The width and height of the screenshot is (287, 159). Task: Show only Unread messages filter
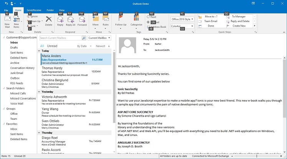click(52, 46)
